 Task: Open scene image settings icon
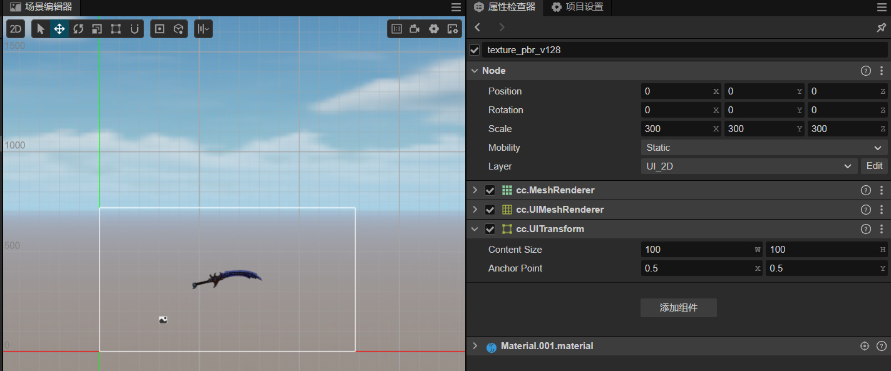pos(453,29)
